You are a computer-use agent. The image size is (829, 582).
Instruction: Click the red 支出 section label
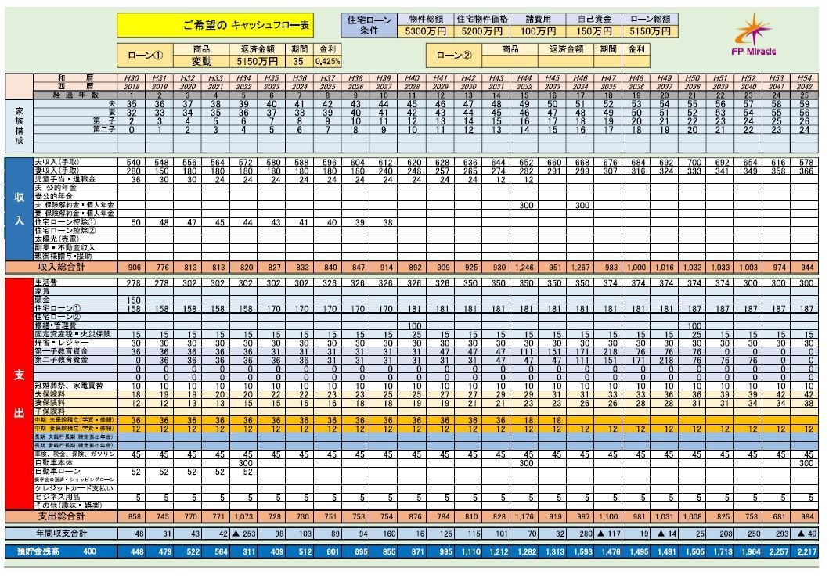[19, 394]
